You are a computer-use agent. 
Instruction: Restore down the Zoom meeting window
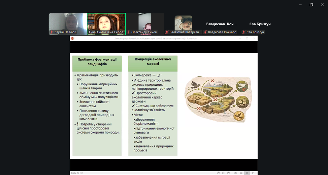point(311,5)
